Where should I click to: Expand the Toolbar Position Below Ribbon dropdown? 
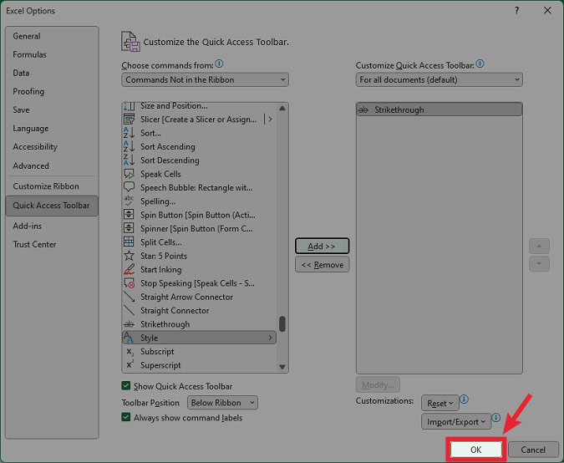(221, 403)
